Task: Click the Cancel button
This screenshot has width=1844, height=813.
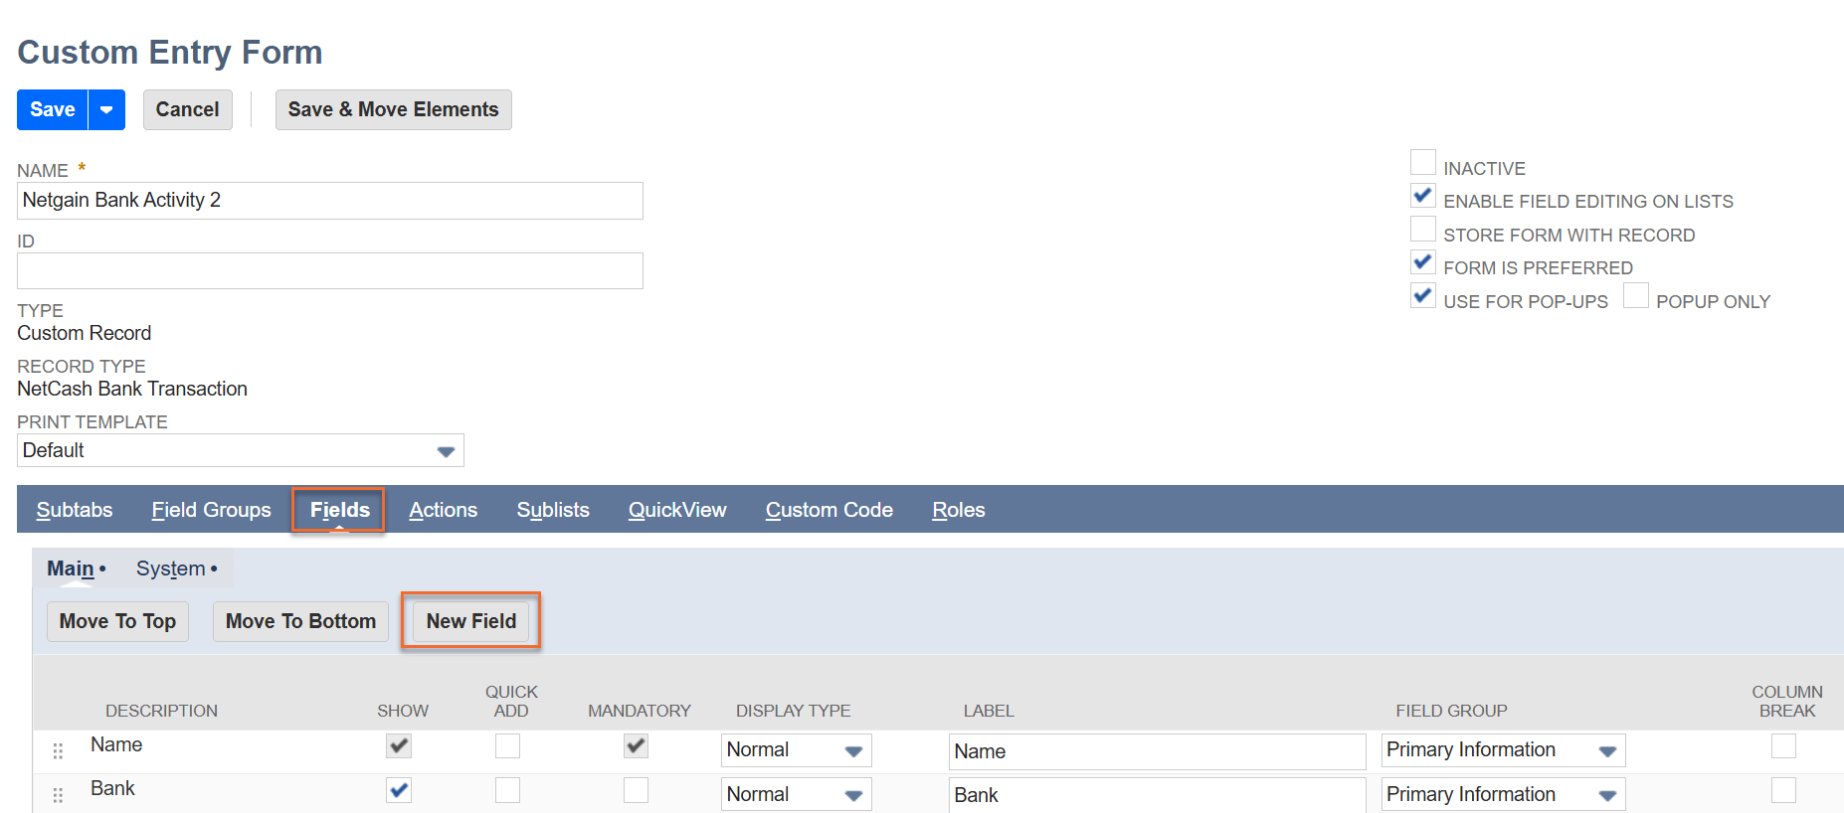Action: pyautogui.click(x=187, y=110)
